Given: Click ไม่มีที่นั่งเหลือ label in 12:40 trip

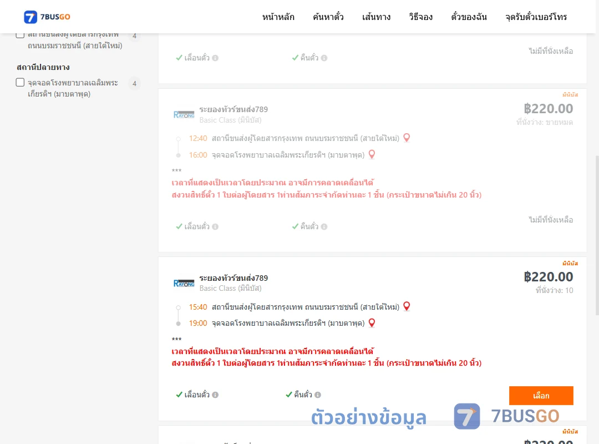Looking at the screenshot, I should [551, 220].
